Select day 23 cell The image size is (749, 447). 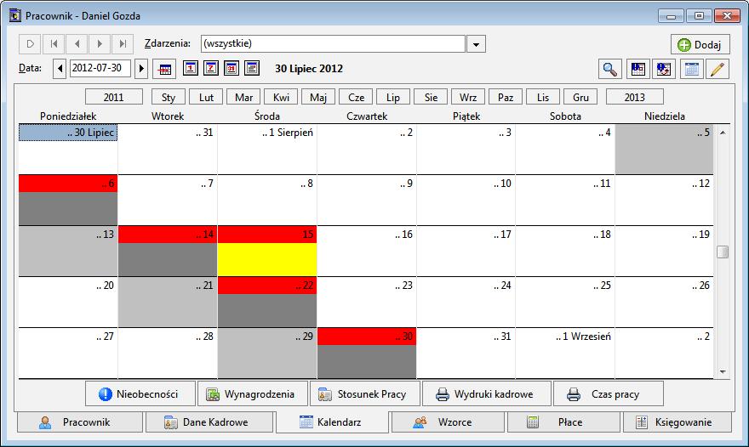(x=367, y=302)
